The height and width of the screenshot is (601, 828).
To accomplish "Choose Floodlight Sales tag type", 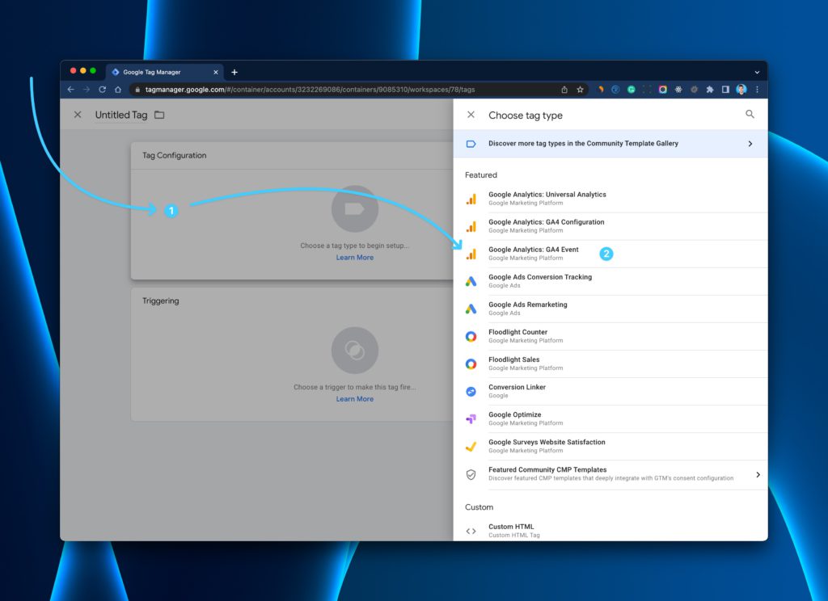I will pos(610,364).
